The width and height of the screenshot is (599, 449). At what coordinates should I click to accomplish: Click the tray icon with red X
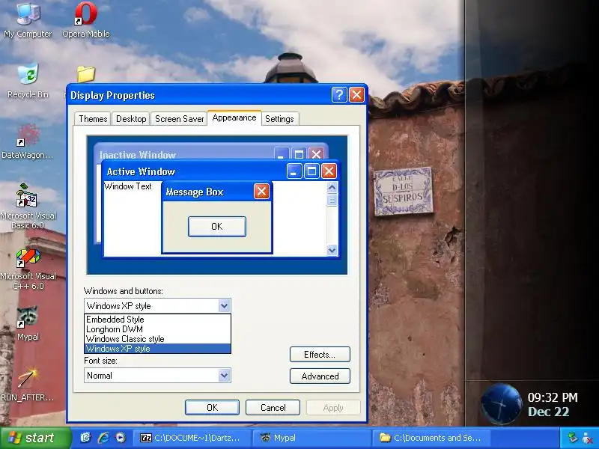tap(588, 438)
